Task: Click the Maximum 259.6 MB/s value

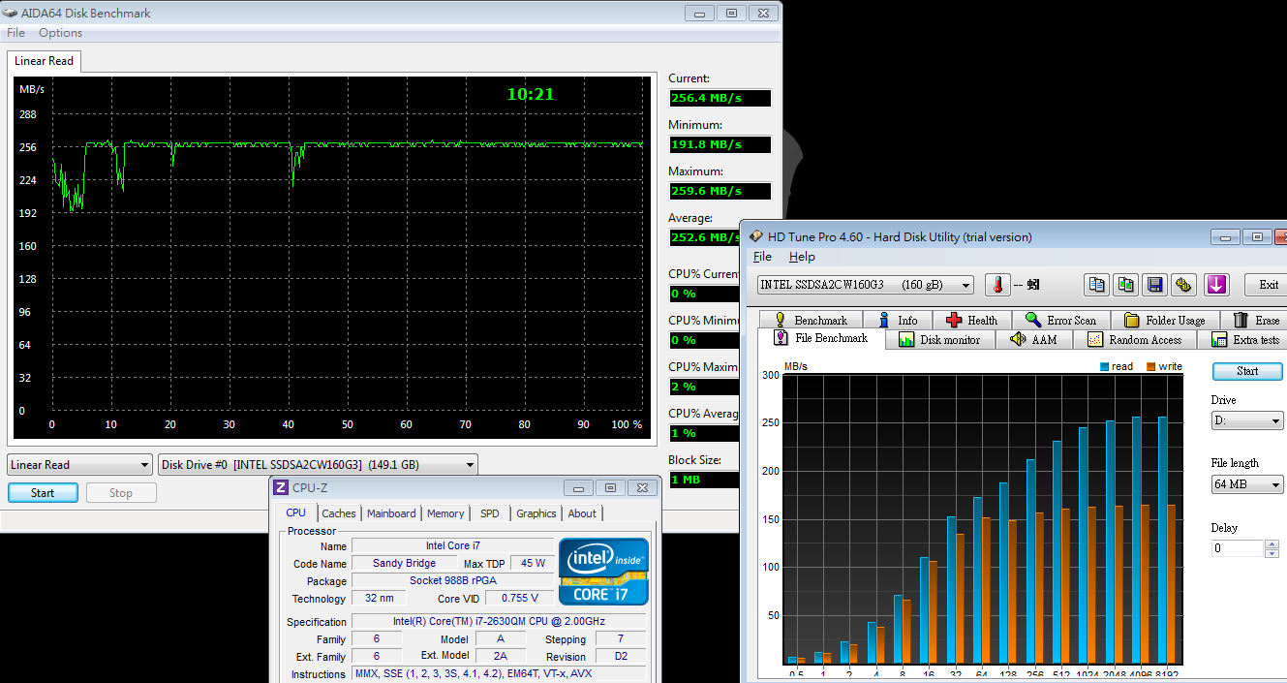Action: point(720,191)
